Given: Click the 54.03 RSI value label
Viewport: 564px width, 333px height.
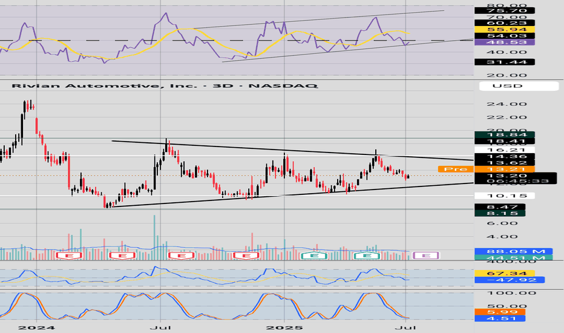Looking at the screenshot, I should click(x=505, y=36).
